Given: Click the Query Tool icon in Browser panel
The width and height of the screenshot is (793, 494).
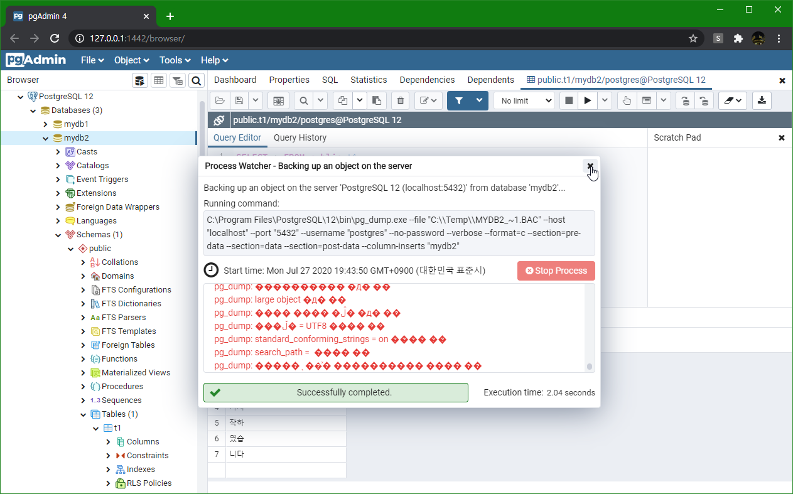Looking at the screenshot, I should pos(140,80).
